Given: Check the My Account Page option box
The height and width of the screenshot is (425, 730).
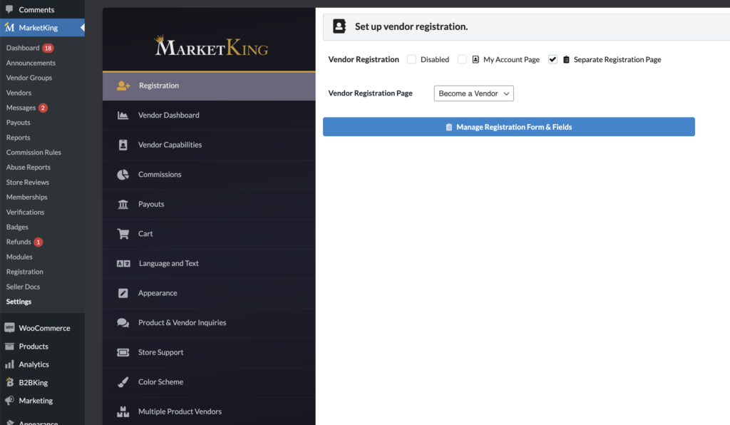Looking at the screenshot, I should pyautogui.click(x=462, y=60).
